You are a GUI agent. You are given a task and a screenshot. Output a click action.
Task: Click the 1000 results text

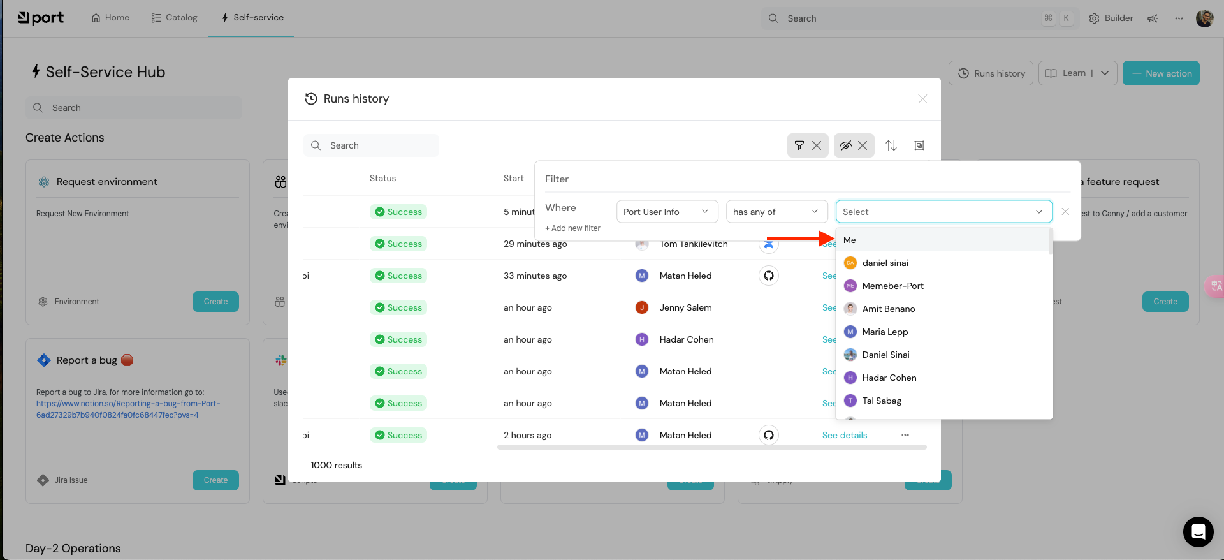337,465
